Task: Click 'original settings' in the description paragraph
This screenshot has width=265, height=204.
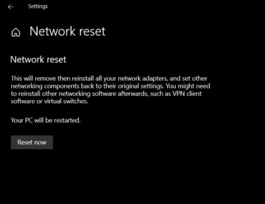Action: 140,86
